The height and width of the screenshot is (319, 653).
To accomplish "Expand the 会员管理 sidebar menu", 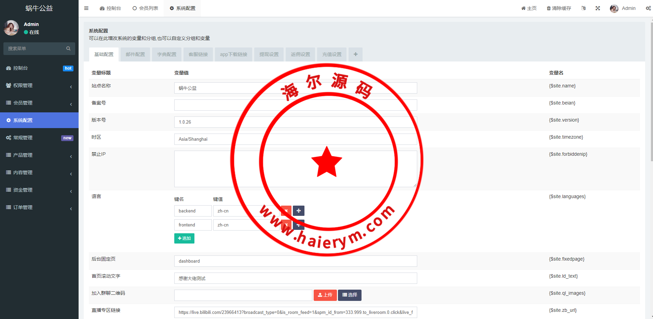I will point(39,103).
